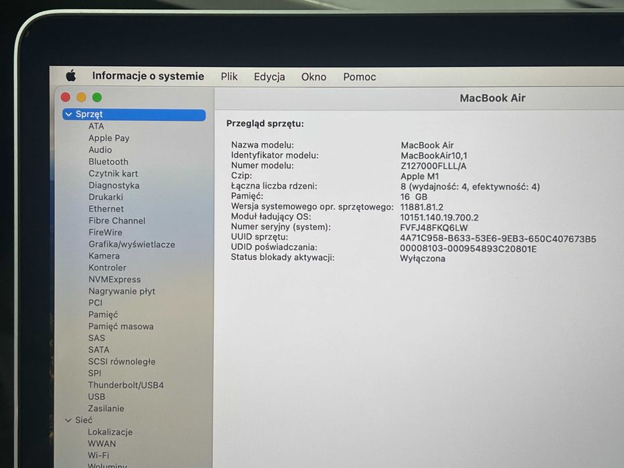Click the firmware version 11881.81.2

[x=422, y=207]
